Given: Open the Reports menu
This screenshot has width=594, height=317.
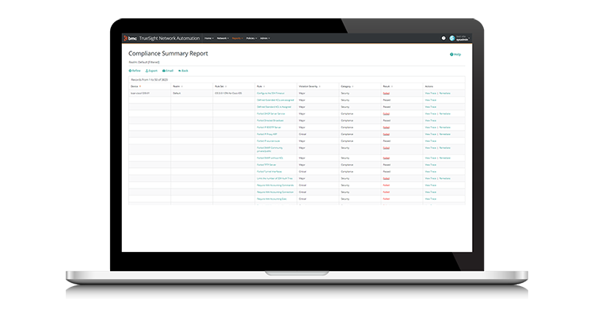Looking at the screenshot, I should click(238, 37).
